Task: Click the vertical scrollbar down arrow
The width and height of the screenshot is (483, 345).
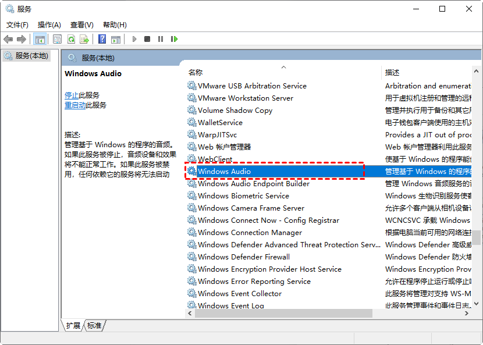Action: tap(476, 304)
